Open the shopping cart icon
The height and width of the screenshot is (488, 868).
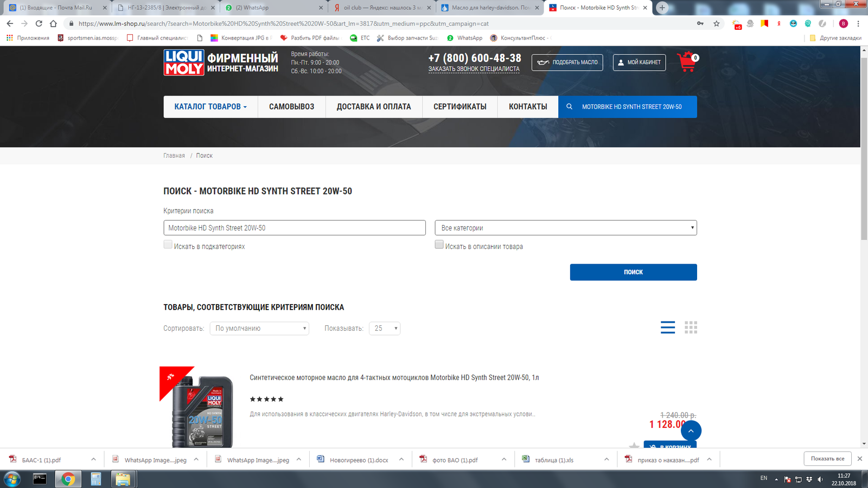coord(687,62)
